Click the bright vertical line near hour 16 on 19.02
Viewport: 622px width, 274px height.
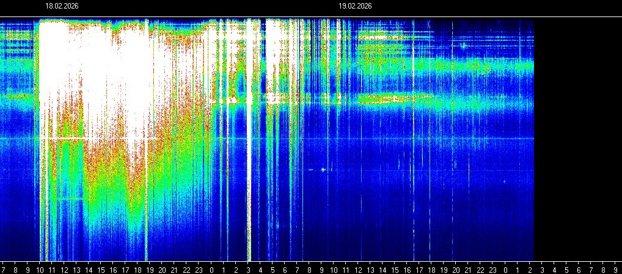[413, 122]
